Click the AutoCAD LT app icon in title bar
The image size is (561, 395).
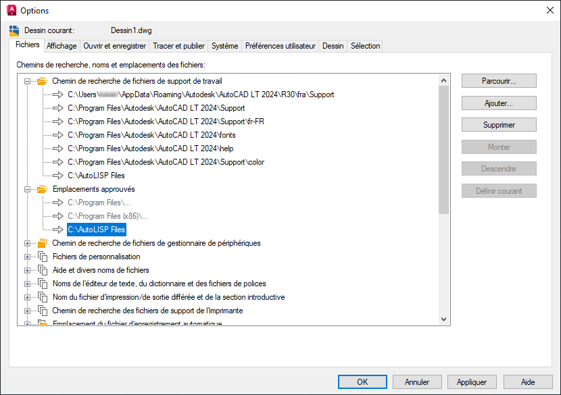11,10
